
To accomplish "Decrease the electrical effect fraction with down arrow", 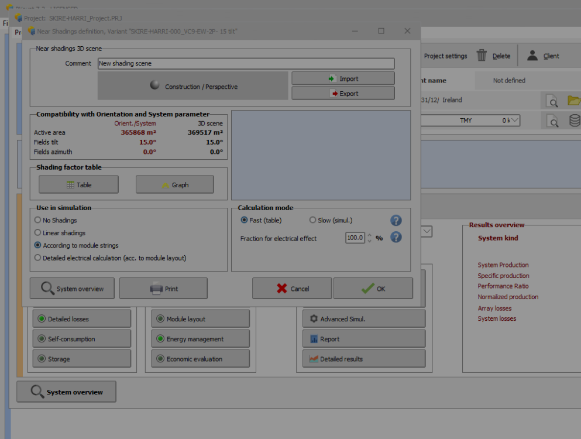I will point(370,241).
